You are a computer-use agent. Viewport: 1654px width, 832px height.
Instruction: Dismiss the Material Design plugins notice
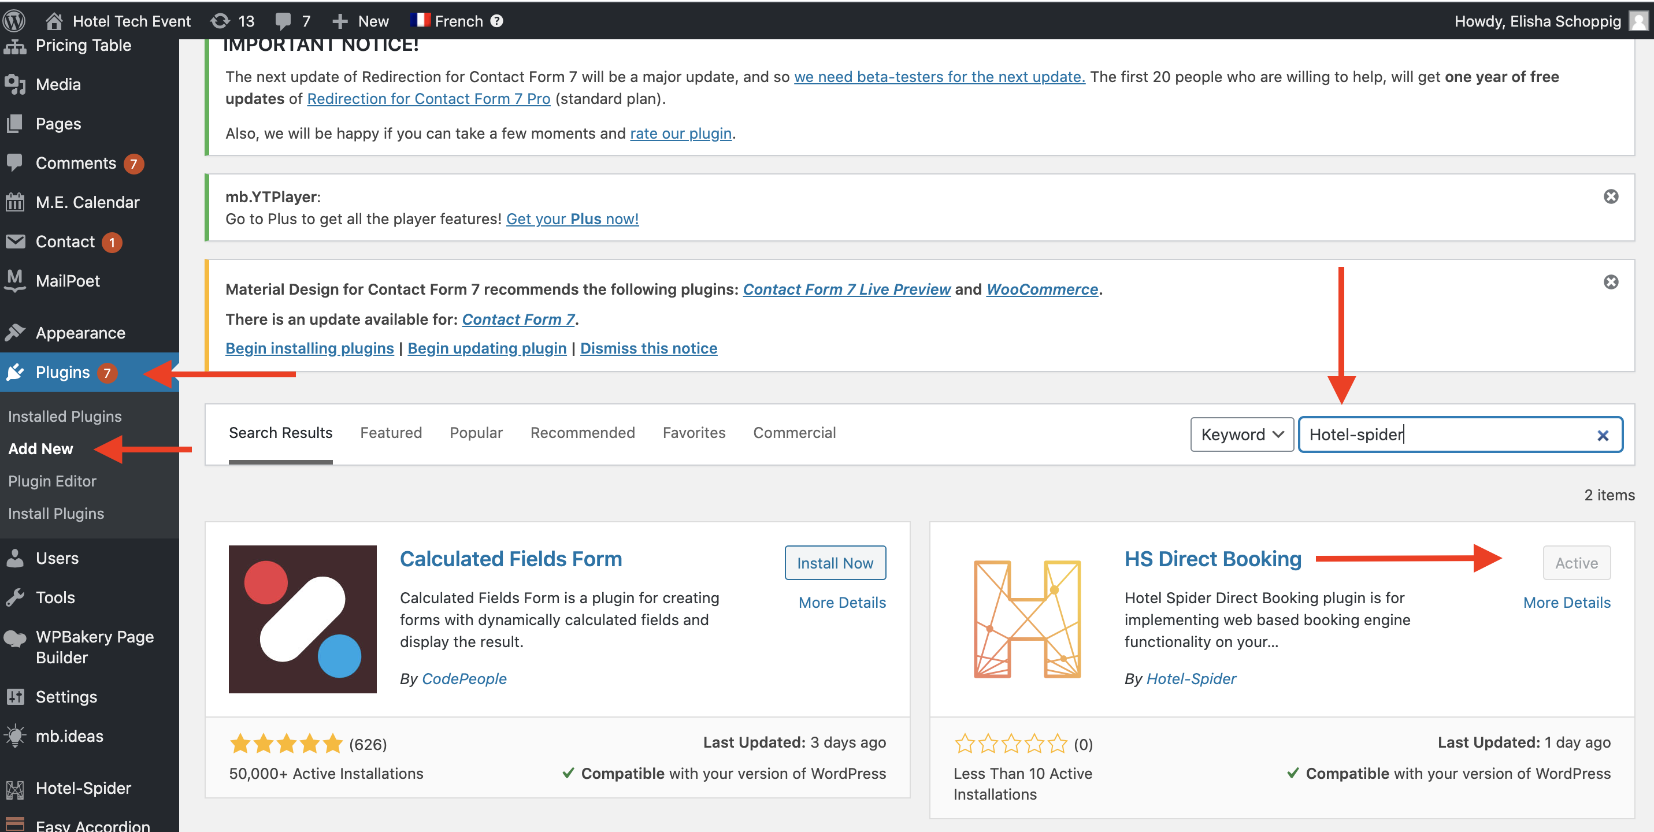[1610, 282]
